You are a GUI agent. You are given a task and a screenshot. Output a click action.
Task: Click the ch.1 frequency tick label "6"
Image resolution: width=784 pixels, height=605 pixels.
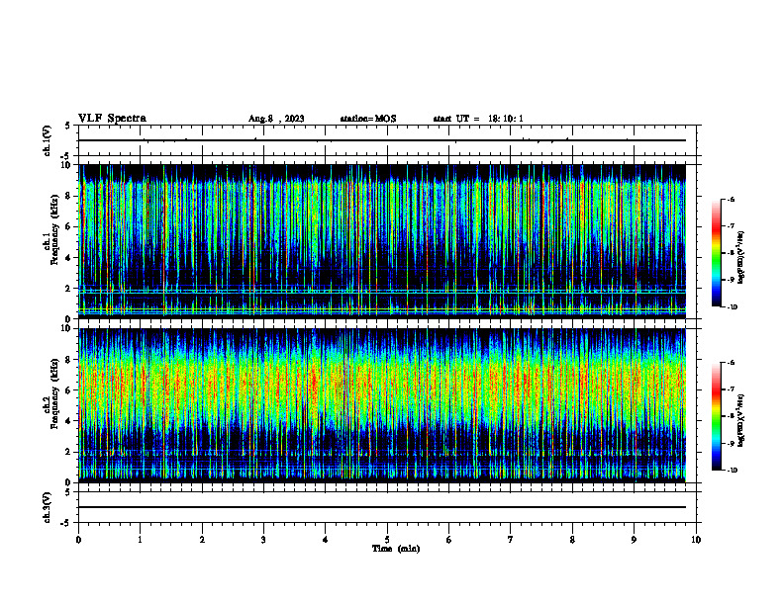69,226
